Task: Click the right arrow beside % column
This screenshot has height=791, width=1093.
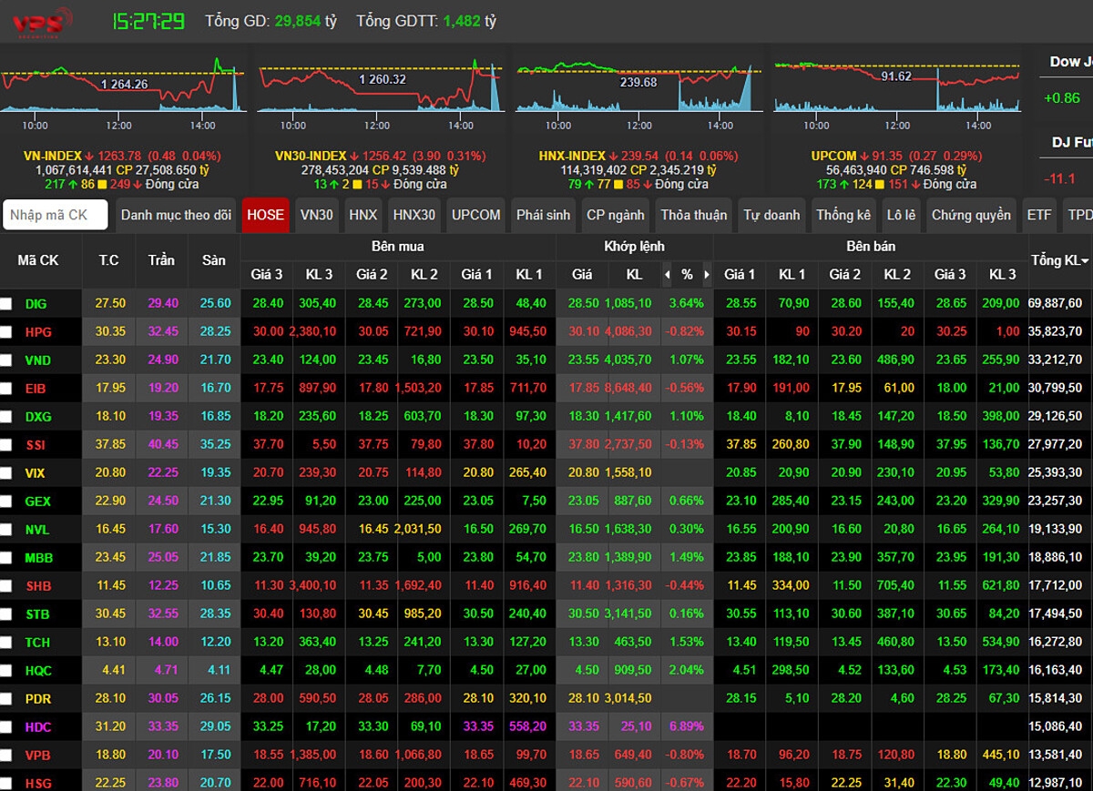Action: (706, 274)
